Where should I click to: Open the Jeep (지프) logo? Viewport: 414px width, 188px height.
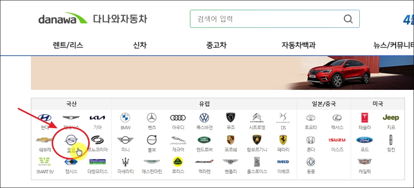[x=391, y=118]
